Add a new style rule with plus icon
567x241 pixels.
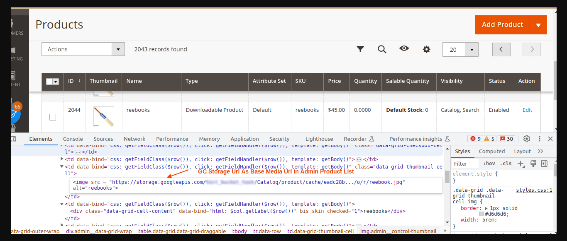pyautogui.click(x=521, y=164)
